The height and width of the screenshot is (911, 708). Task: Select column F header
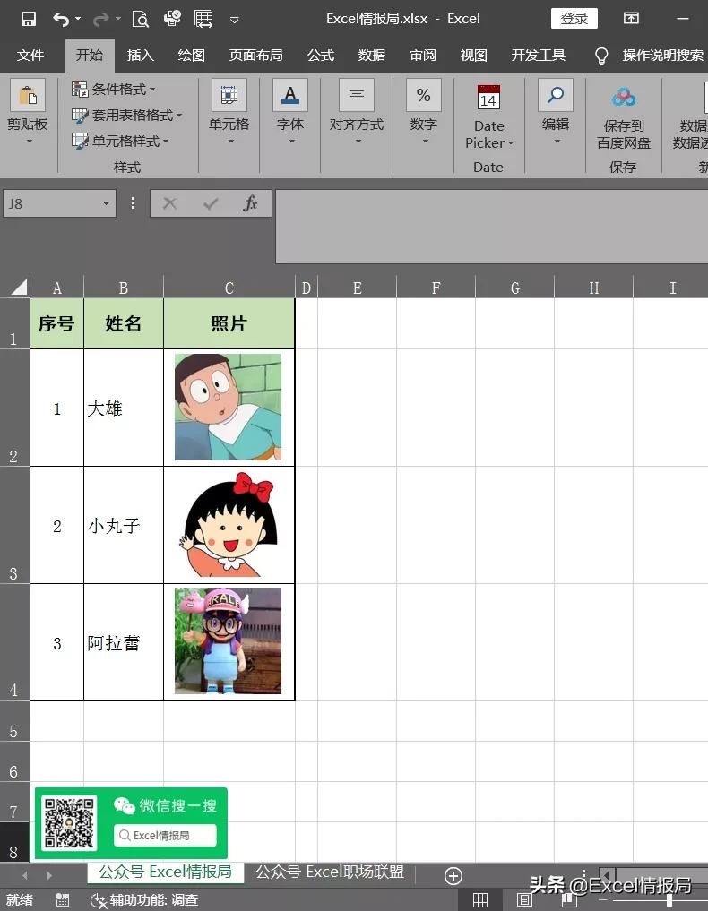click(x=436, y=288)
